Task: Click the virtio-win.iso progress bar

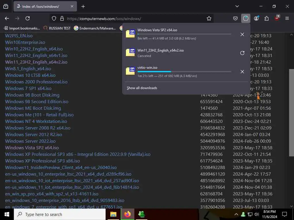Action: point(184,72)
